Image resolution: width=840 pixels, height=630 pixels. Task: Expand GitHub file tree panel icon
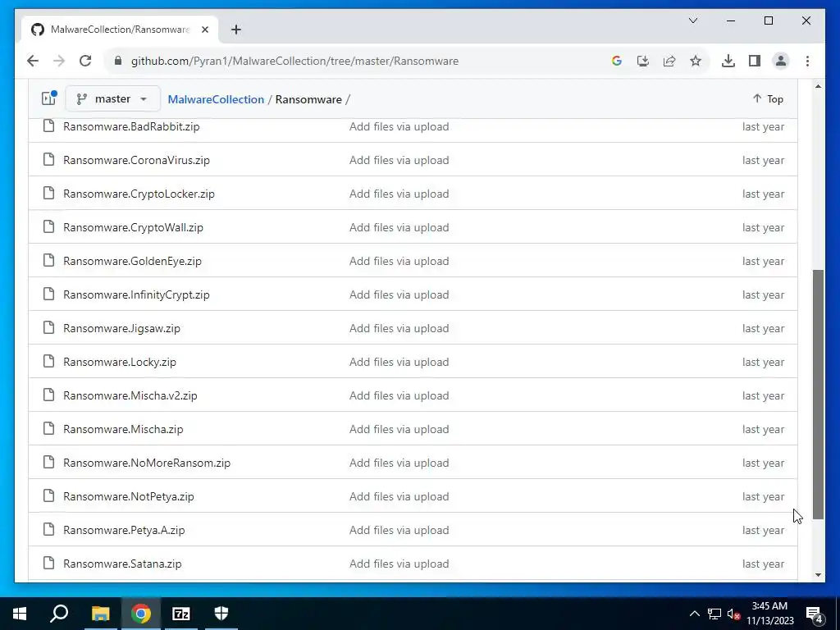point(48,98)
